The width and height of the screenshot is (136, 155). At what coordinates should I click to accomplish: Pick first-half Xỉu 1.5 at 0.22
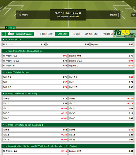click(101, 135)
